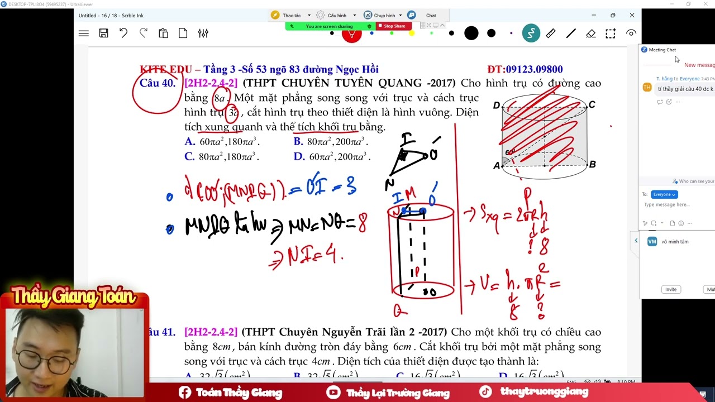Click the Thầy Giang Toán webcam thumbnail
This screenshot has height=402, width=715.
[75, 353]
